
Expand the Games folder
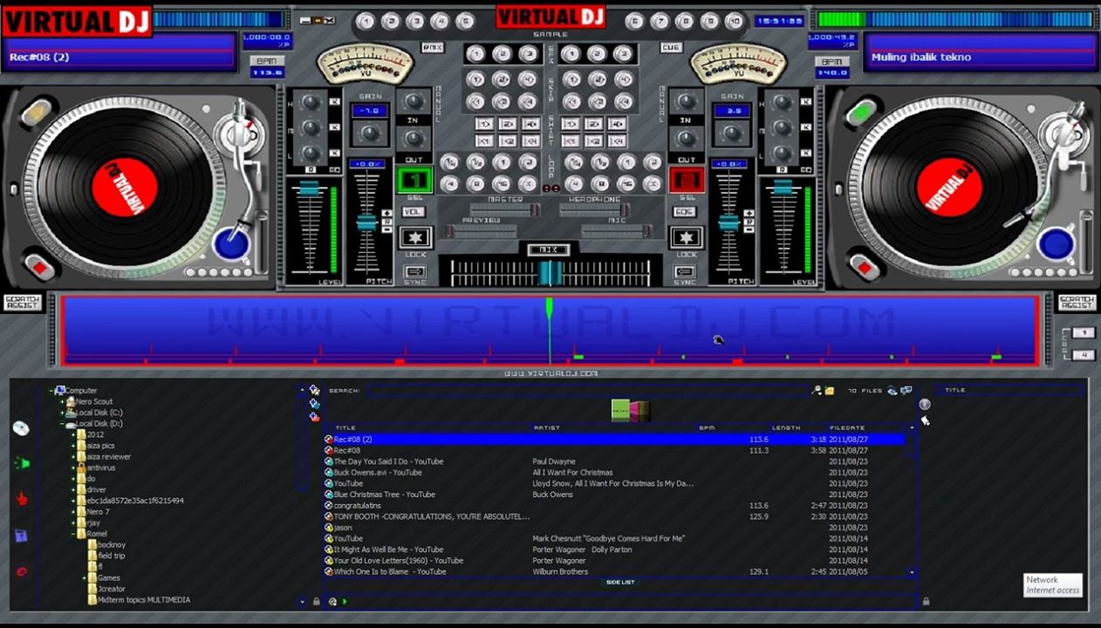(x=85, y=577)
